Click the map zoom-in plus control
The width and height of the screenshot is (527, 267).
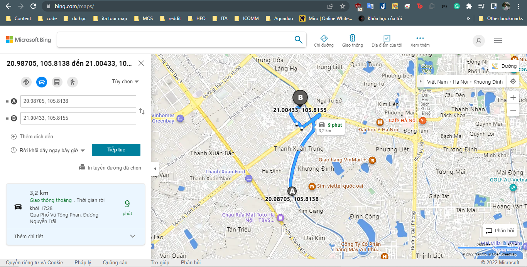point(513,97)
